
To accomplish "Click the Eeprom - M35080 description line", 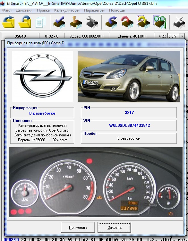I will point(42,140).
